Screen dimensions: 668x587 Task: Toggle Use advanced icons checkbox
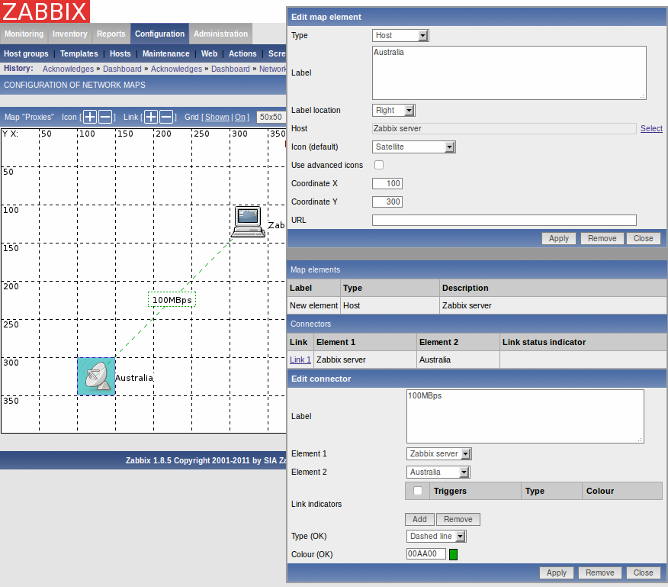tap(379, 165)
